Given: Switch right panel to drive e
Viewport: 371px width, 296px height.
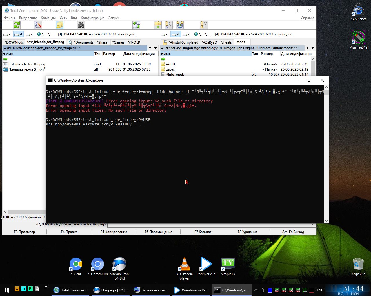Looking at the screenshot, I should [x=187, y=34].
